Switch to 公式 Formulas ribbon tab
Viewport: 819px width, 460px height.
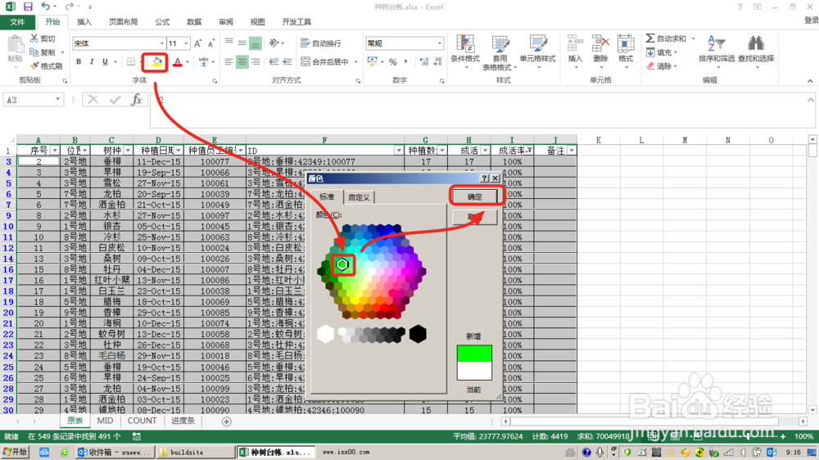[162, 22]
